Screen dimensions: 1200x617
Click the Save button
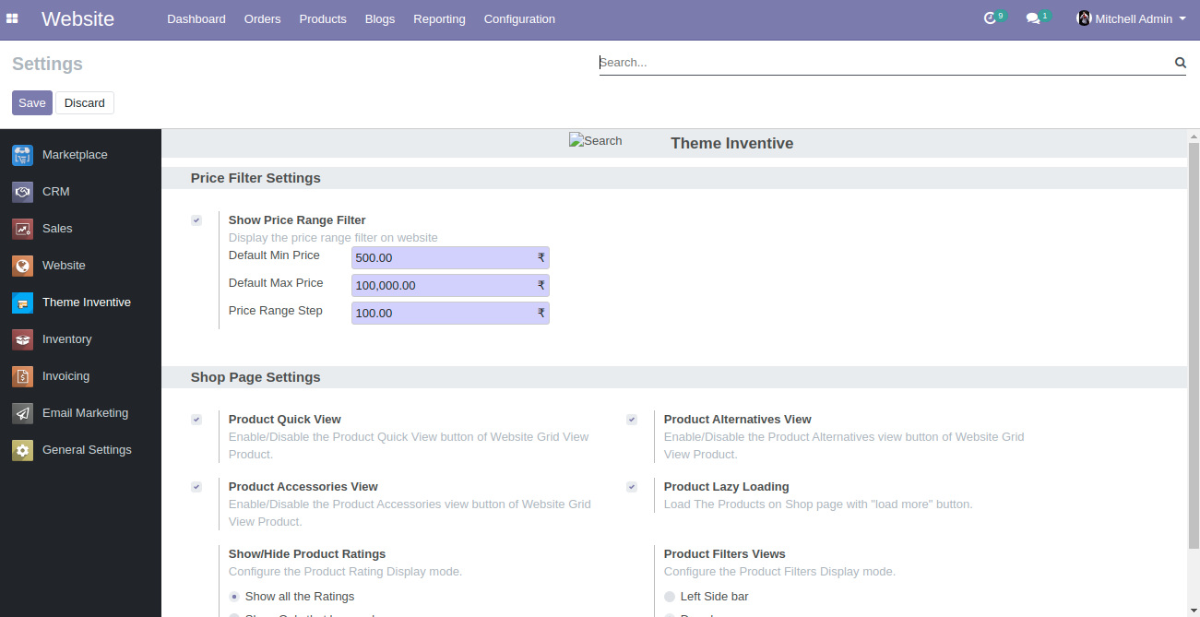[x=32, y=102]
